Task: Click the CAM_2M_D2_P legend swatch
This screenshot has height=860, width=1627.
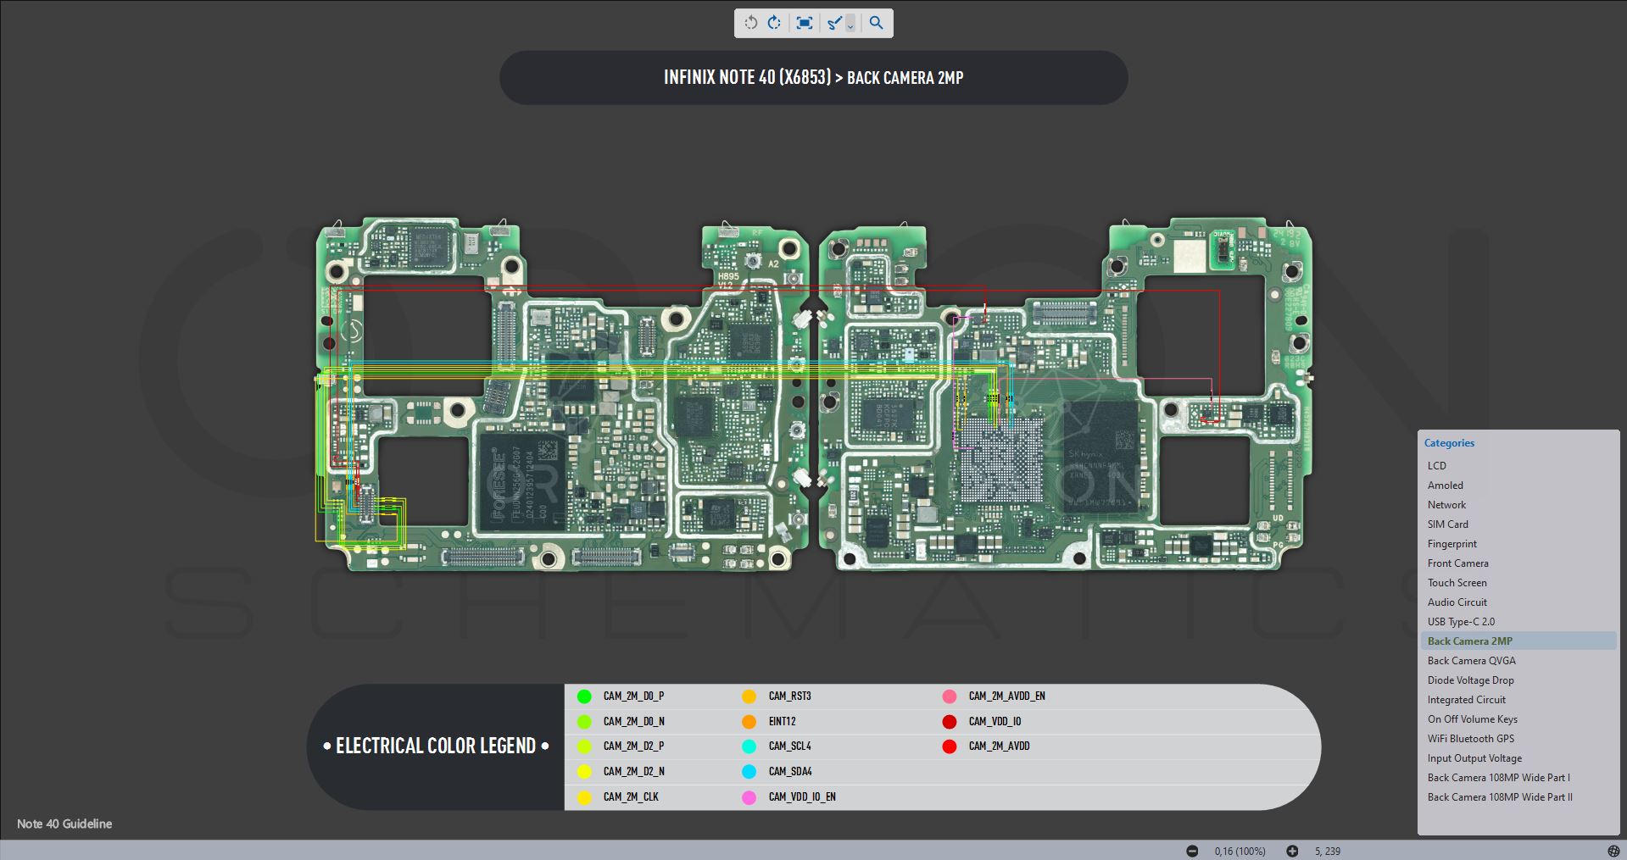Action: (584, 746)
